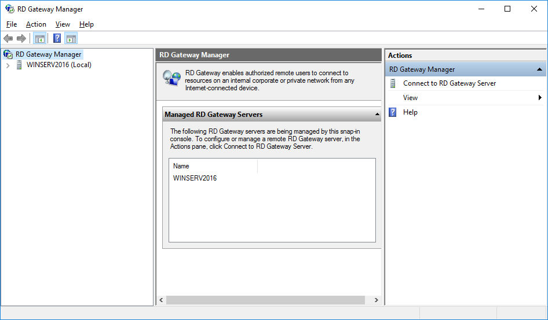Click the Back arrow toolbar icon

pos(8,38)
